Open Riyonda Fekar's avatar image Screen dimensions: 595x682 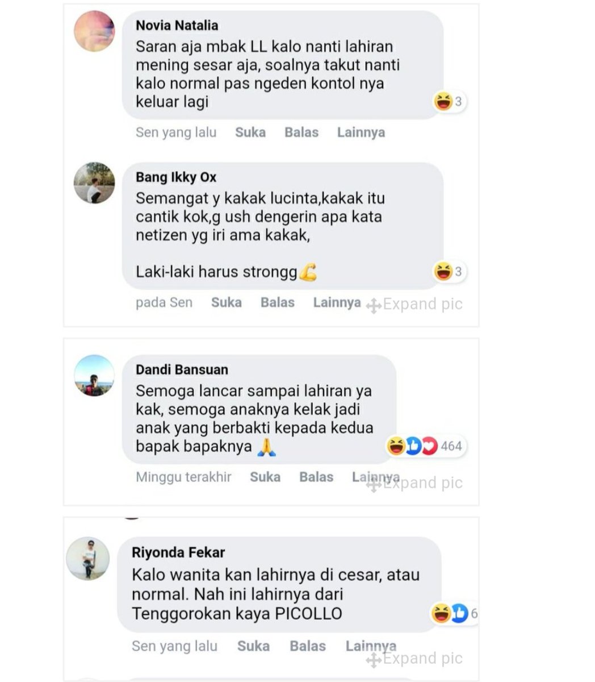[x=87, y=558]
